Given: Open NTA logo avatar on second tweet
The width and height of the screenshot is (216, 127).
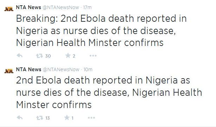Looking at the screenshot, I should click(x=9, y=71).
